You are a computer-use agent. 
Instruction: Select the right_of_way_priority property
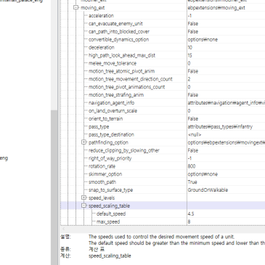point(110,158)
